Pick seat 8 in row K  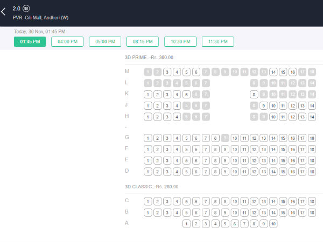pos(254,94)
